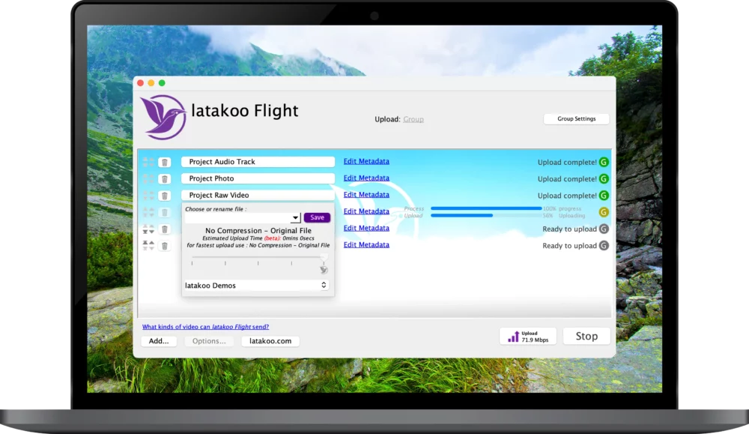Click the Add... button
Screen dimensions: 749x434
[x=159, y=341]
